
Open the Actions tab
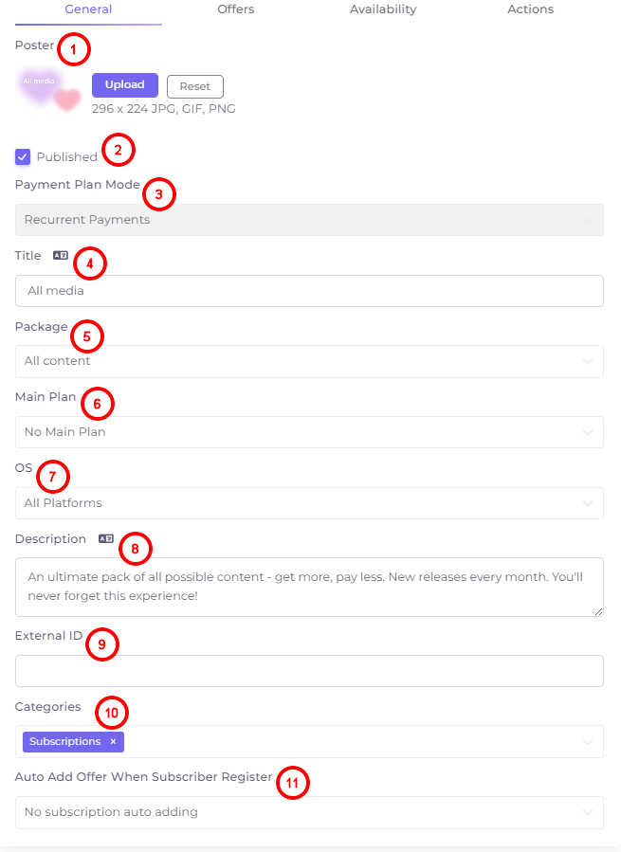pos(530,9)
